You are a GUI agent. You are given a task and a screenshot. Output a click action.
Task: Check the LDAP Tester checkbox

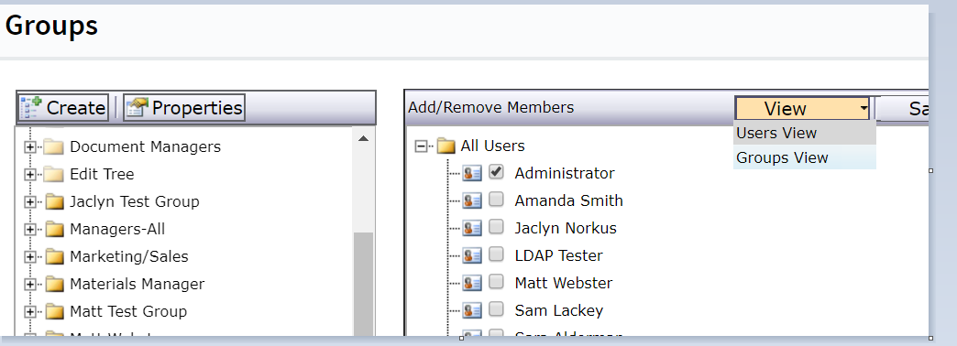pos(496,254)
